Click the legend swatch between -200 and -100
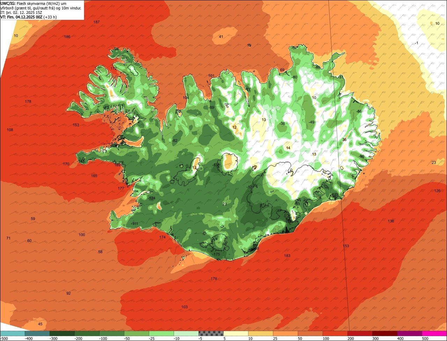 [87, 333]
